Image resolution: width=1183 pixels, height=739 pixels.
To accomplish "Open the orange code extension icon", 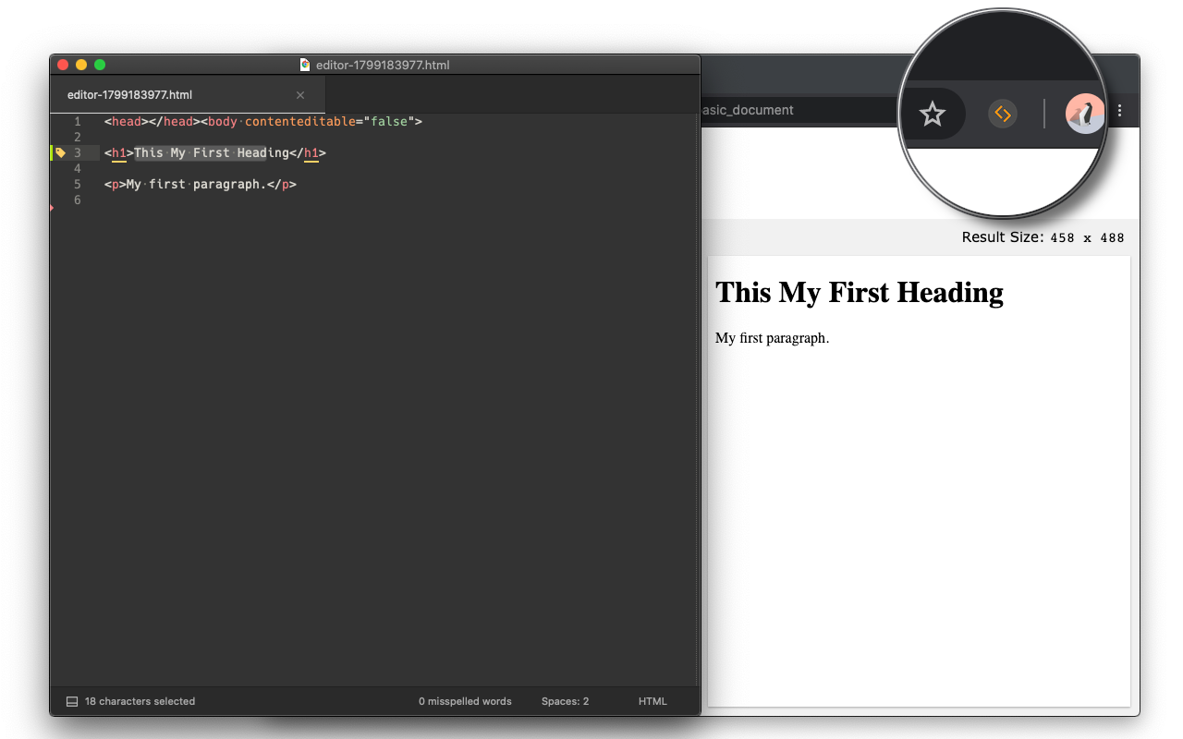I will coord(1003,114).
